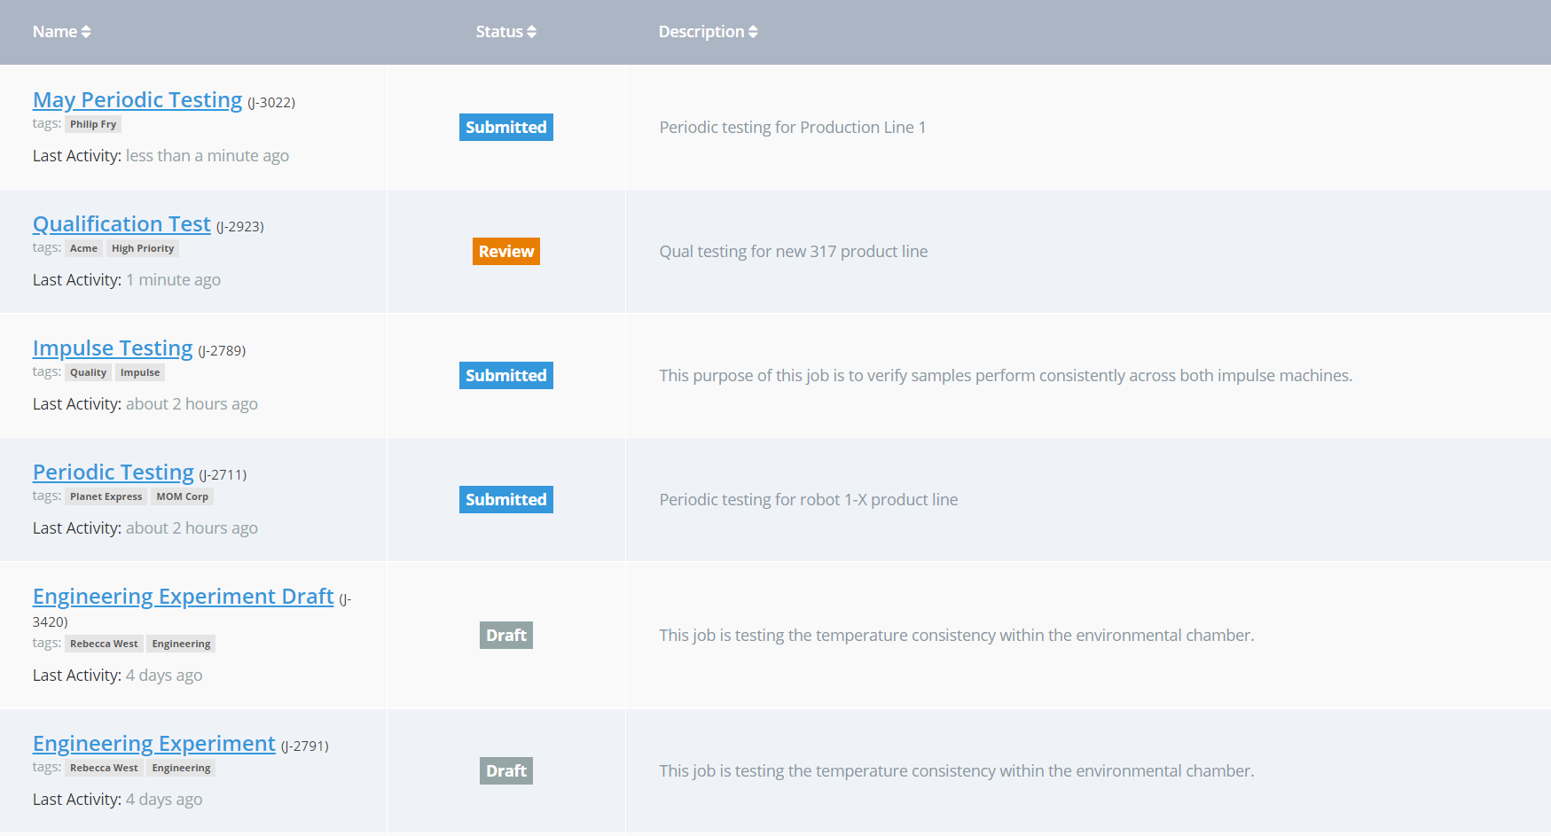Click the Impulse tag
The height and width of the screenshot is (836, 1551).
click(140, 372)
